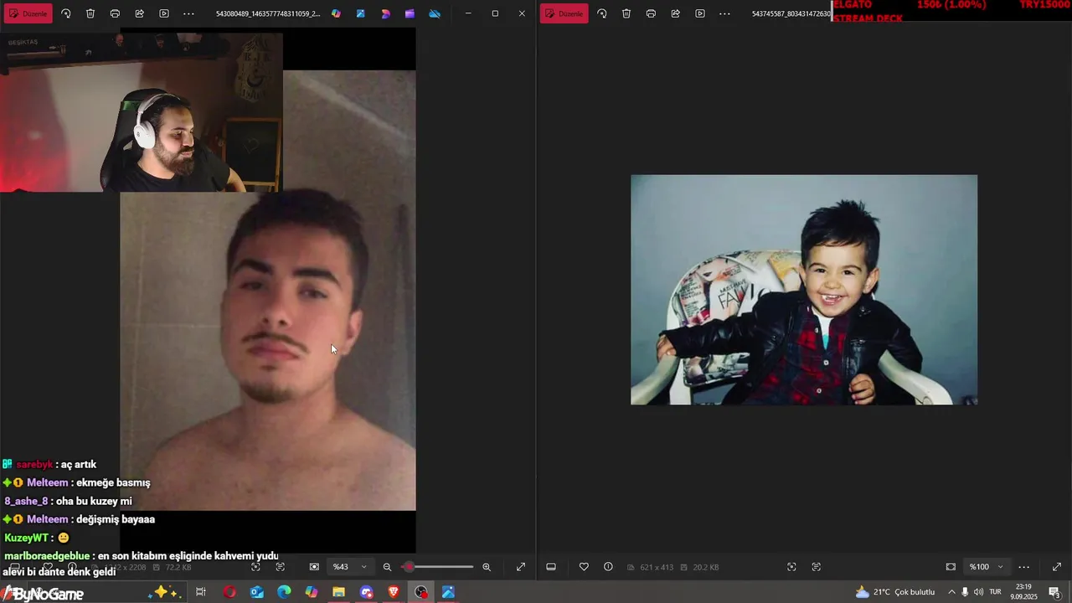Delete the photo in right Photos window
The image size is (1072, 603).
pyautogui.click(x=626, y=13)
